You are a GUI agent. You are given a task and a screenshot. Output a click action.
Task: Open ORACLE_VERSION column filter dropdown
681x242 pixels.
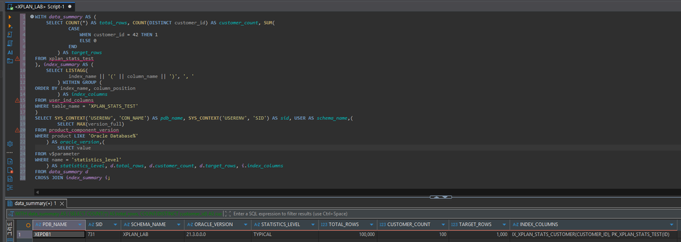click(245, 225)
